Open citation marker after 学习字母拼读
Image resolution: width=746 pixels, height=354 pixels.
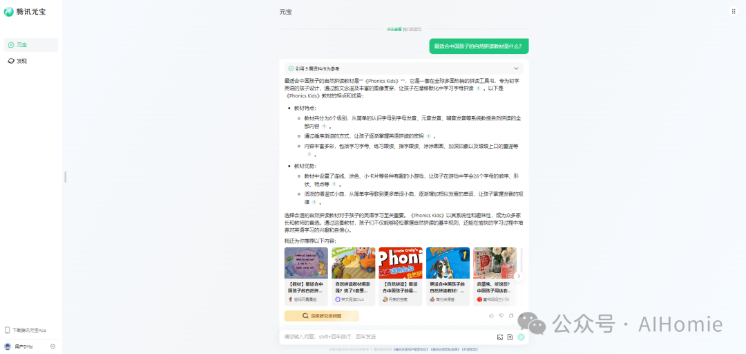[x=478, y=88]
